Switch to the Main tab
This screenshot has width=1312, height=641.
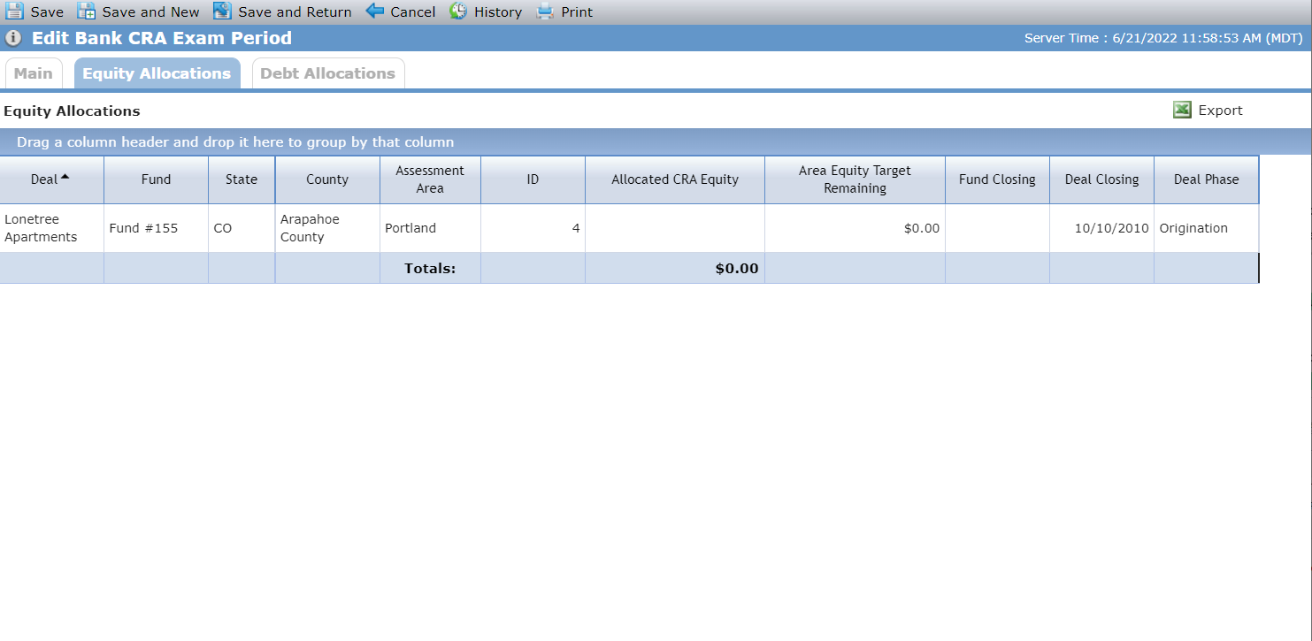tap(34, 73)
